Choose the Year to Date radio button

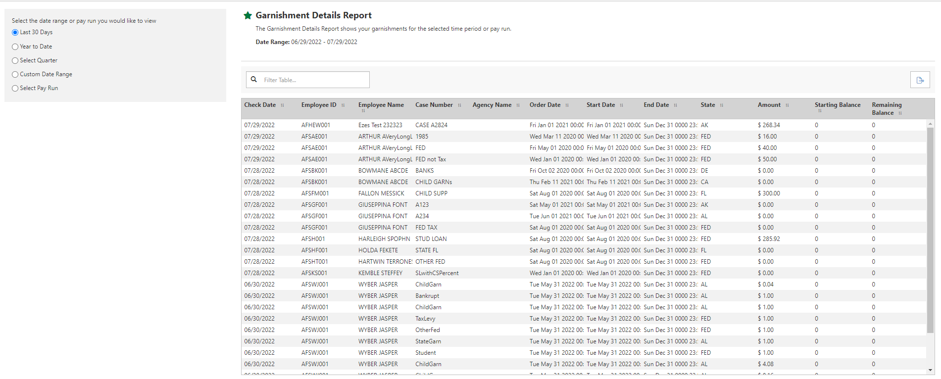15,47
